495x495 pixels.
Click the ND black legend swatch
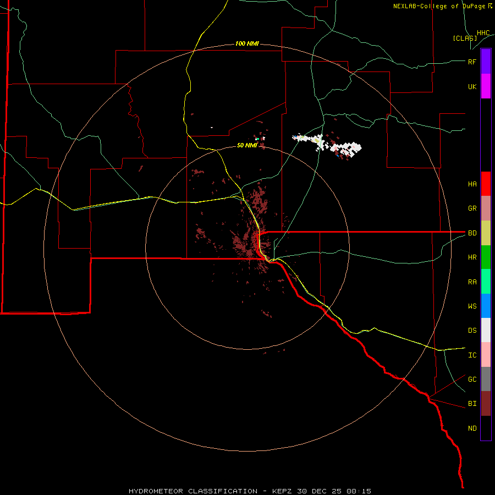[486, 428]
